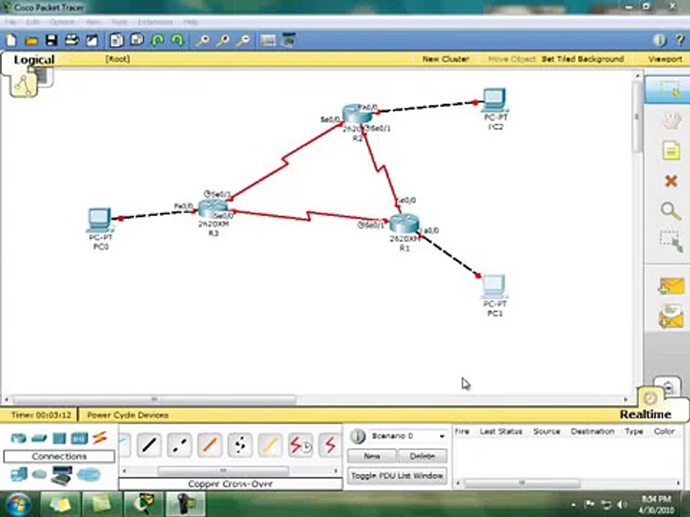Choose the Inspect magnifier tool
The image size is (690, 517).
671,210
